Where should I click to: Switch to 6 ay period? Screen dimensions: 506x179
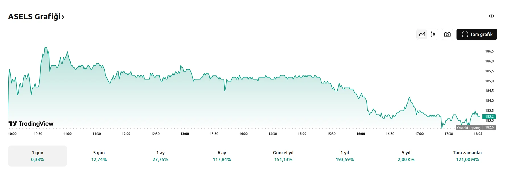pos(222,156)
